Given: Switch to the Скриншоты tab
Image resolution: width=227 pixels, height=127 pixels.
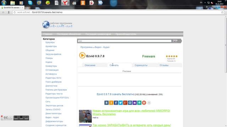Looking at the screenshot, I should (141, 65).
